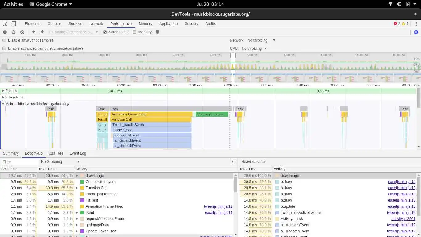The image size is (421, 237).
Task: Click the yellow warning count indicator
Action: point(405,24)
